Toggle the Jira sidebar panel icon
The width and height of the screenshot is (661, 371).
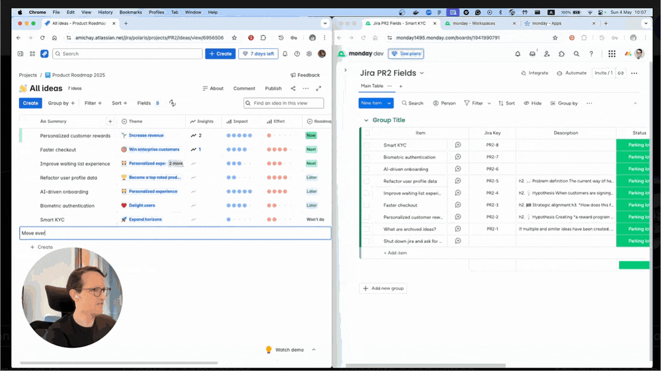click(20, 54)
